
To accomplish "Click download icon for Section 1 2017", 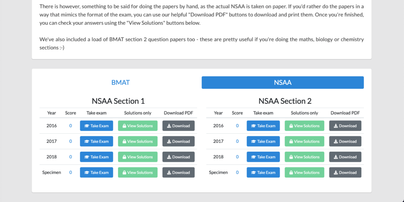I will click(x=169, y=141).
